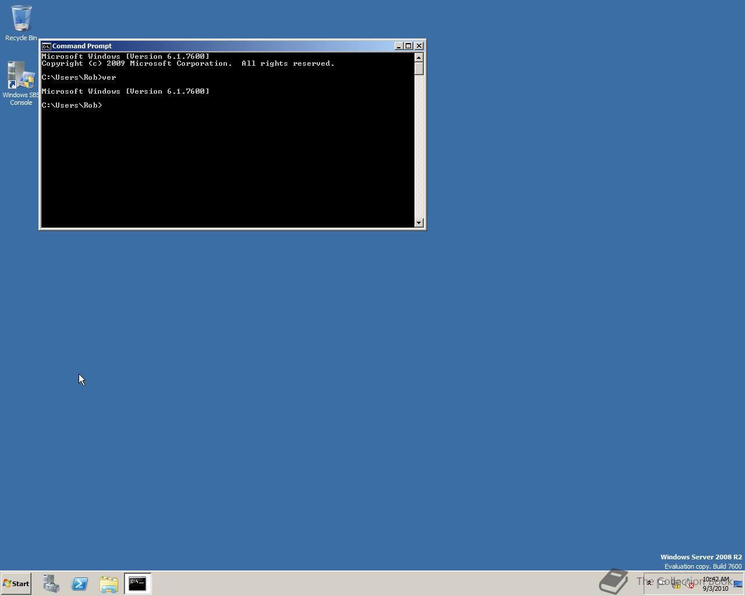The height and width of the screenshot is (596, 745).
Task: Open the Command Prompt system menu icon
Action: click(x=46, y=46)
